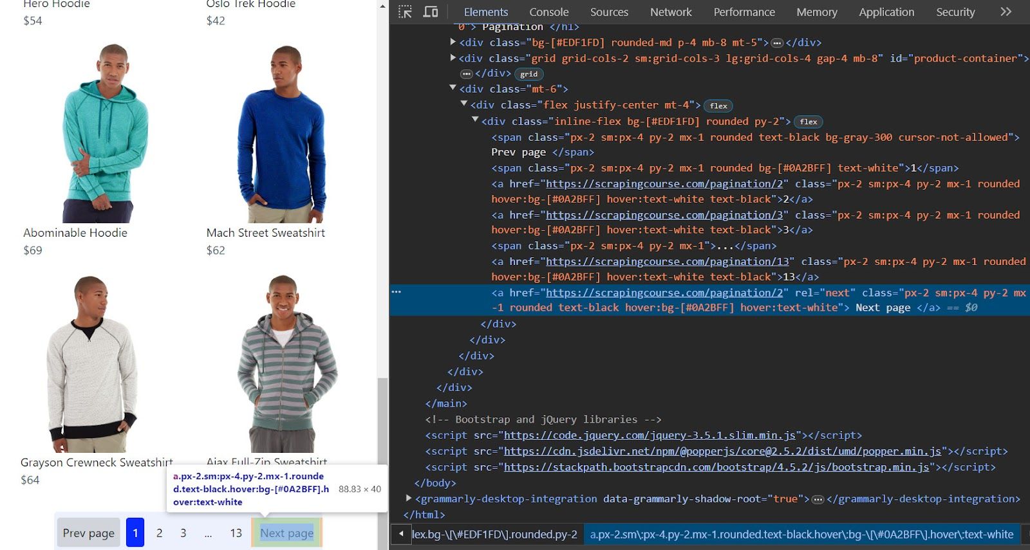This screenshot has height=550, width=1030.
Task: Click the ellipsis badge in rounded-md div
Action: pos(777,43)
